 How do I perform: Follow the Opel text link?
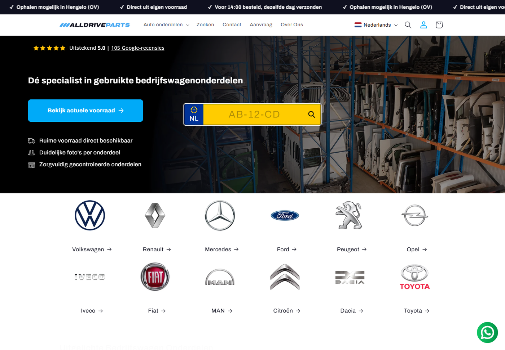pos(417,250)
